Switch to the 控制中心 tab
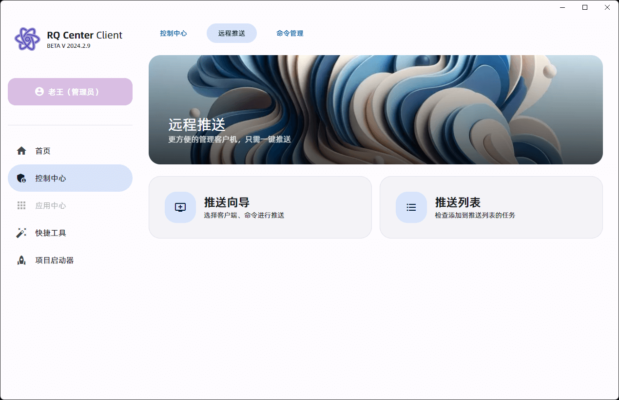 (x=173, y=33)
